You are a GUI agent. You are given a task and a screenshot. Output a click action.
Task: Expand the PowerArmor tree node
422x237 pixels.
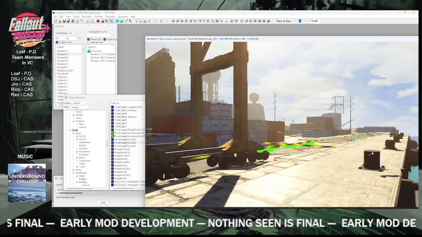click(77, 151)
